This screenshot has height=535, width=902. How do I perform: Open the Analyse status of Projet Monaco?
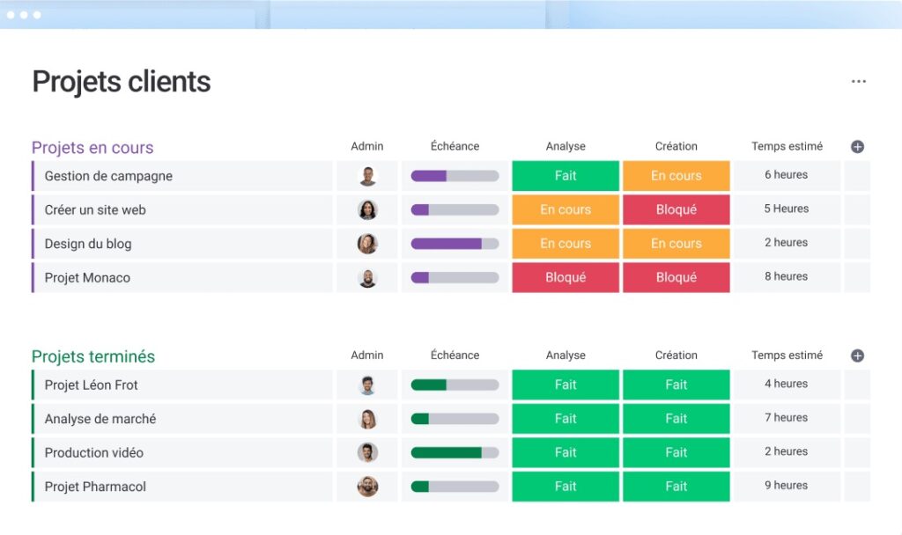(566, 277)
